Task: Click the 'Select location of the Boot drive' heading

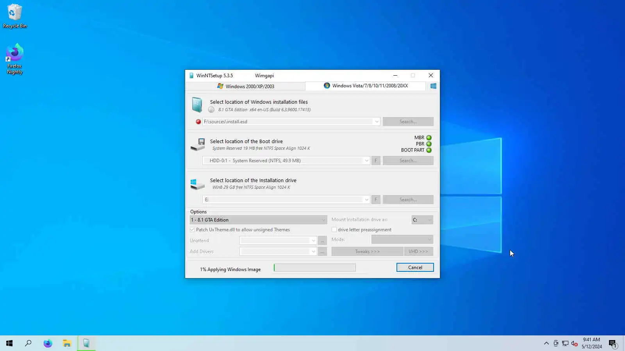Action: click(246, 142)
